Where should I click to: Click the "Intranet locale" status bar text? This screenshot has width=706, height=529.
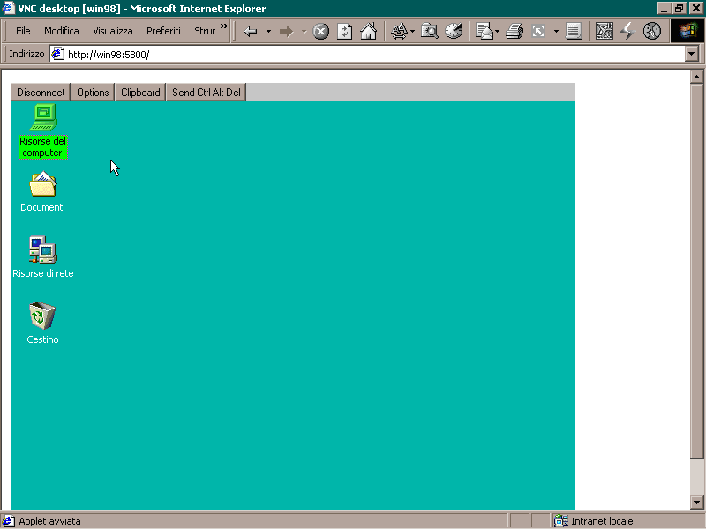click(x=602, y=521)
